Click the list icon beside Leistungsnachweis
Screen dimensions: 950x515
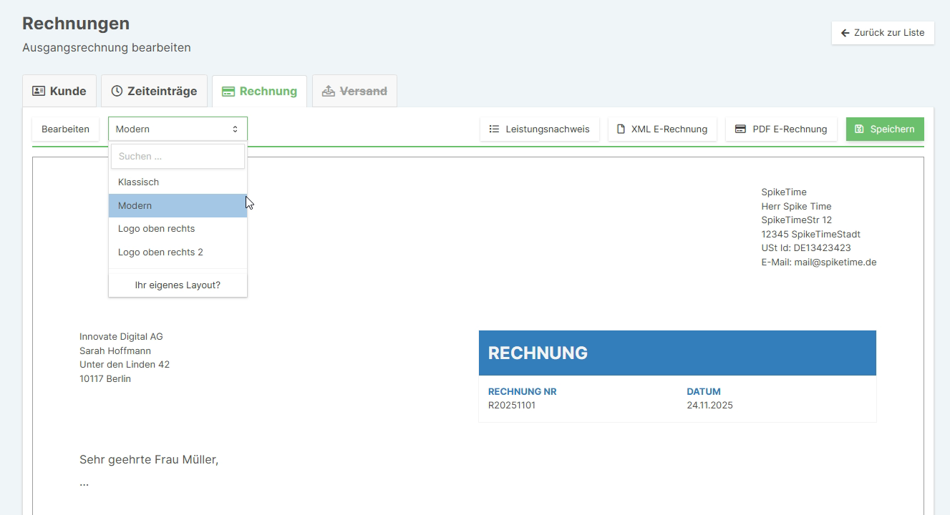coord(494,129)
